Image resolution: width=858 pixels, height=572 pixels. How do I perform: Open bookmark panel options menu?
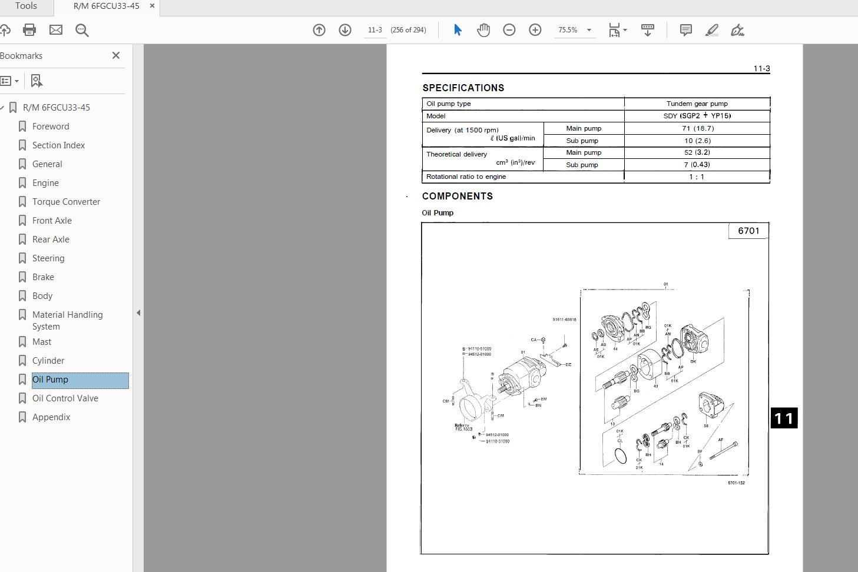click(x=9, y=80)
